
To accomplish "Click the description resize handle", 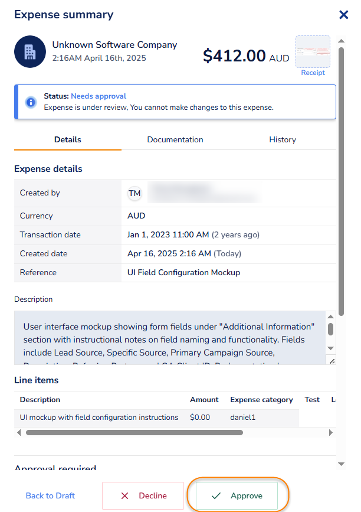I will coord(331,360).
